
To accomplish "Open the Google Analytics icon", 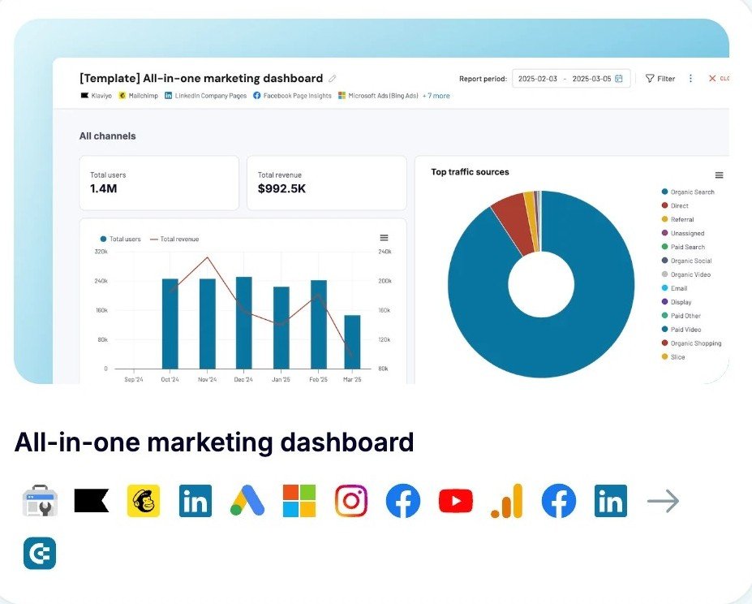I will click(507, 501).
